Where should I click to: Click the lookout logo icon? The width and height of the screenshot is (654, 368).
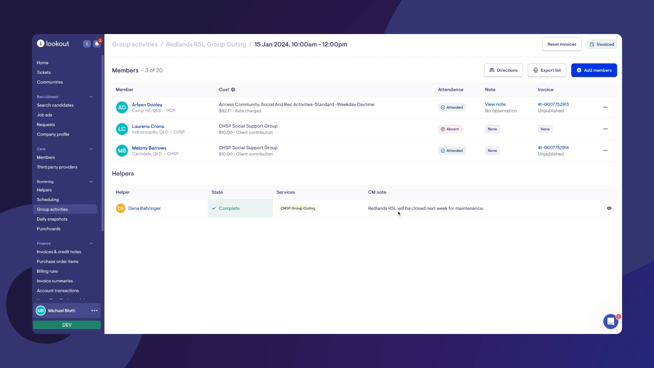pyautogui.click(x=41, y=44)
